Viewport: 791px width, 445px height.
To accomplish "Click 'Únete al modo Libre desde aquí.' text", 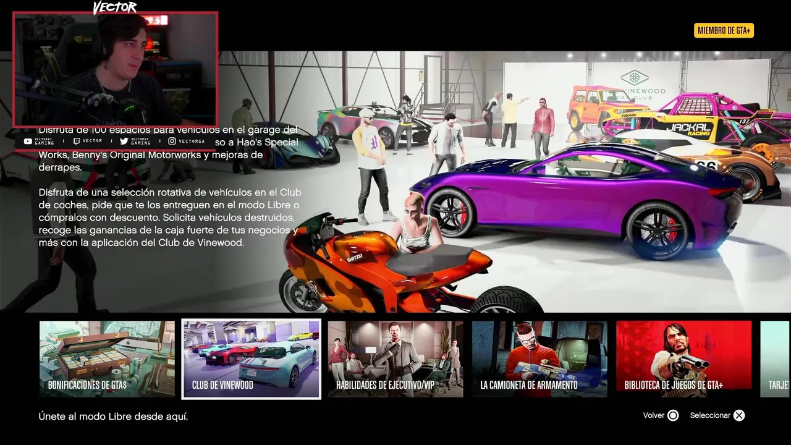I will pos(113,417).
